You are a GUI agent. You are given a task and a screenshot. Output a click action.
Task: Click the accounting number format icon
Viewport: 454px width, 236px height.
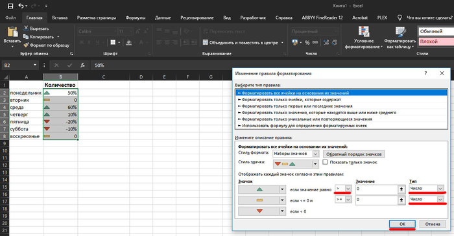294,43
